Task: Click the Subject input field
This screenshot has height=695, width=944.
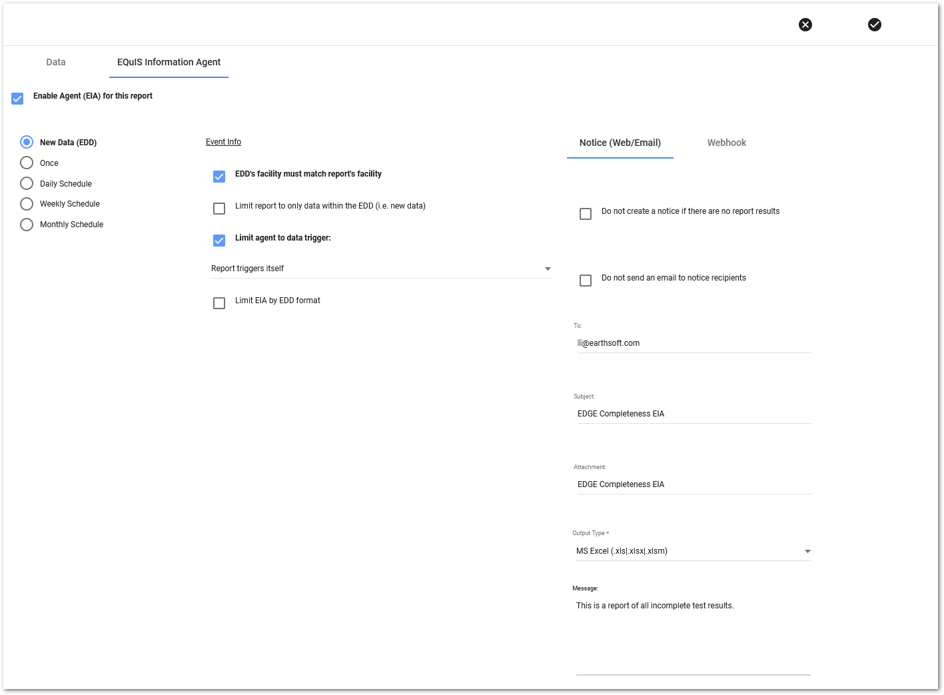Action: tap(693, 414)
